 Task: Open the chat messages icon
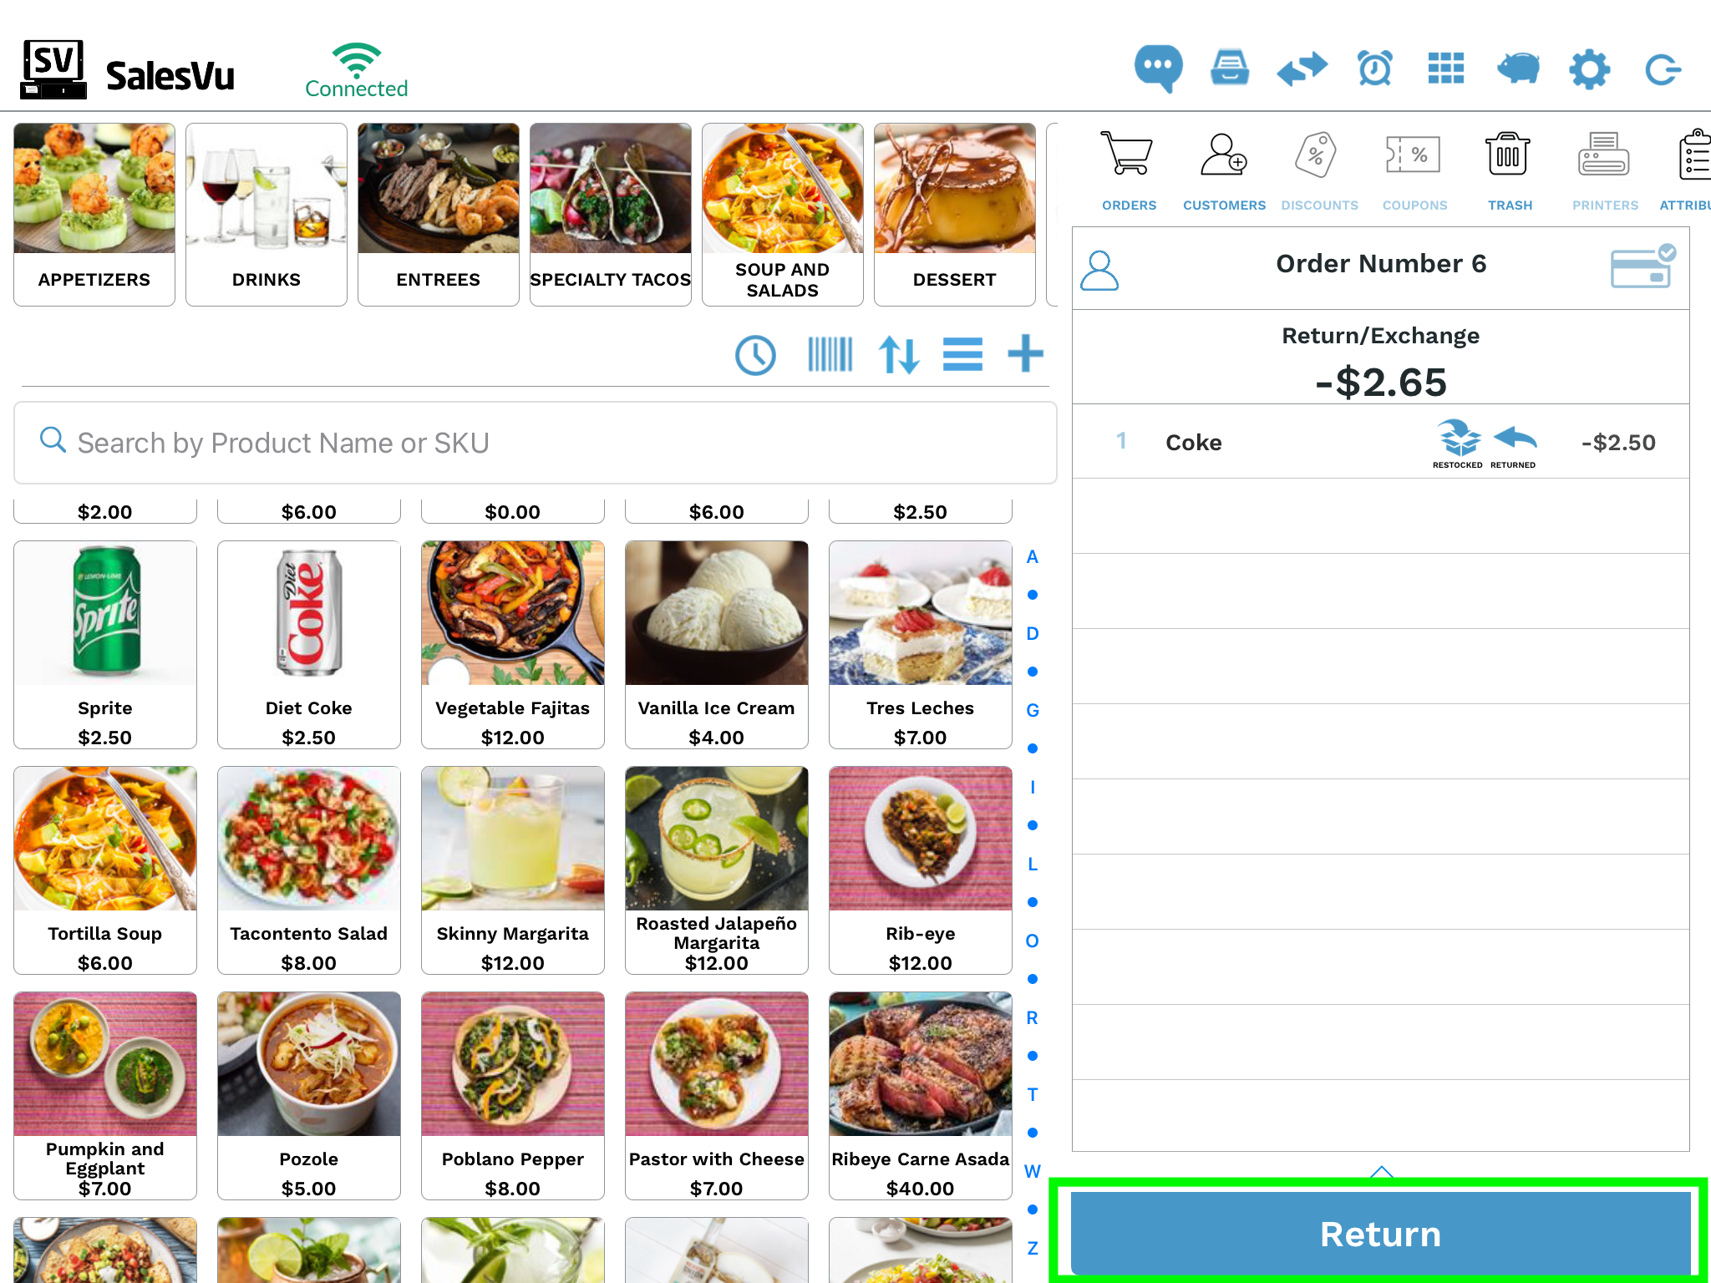[1158, 68]
